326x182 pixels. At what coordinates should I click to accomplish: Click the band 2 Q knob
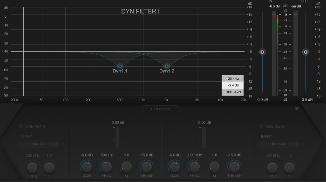click(214, 167)
